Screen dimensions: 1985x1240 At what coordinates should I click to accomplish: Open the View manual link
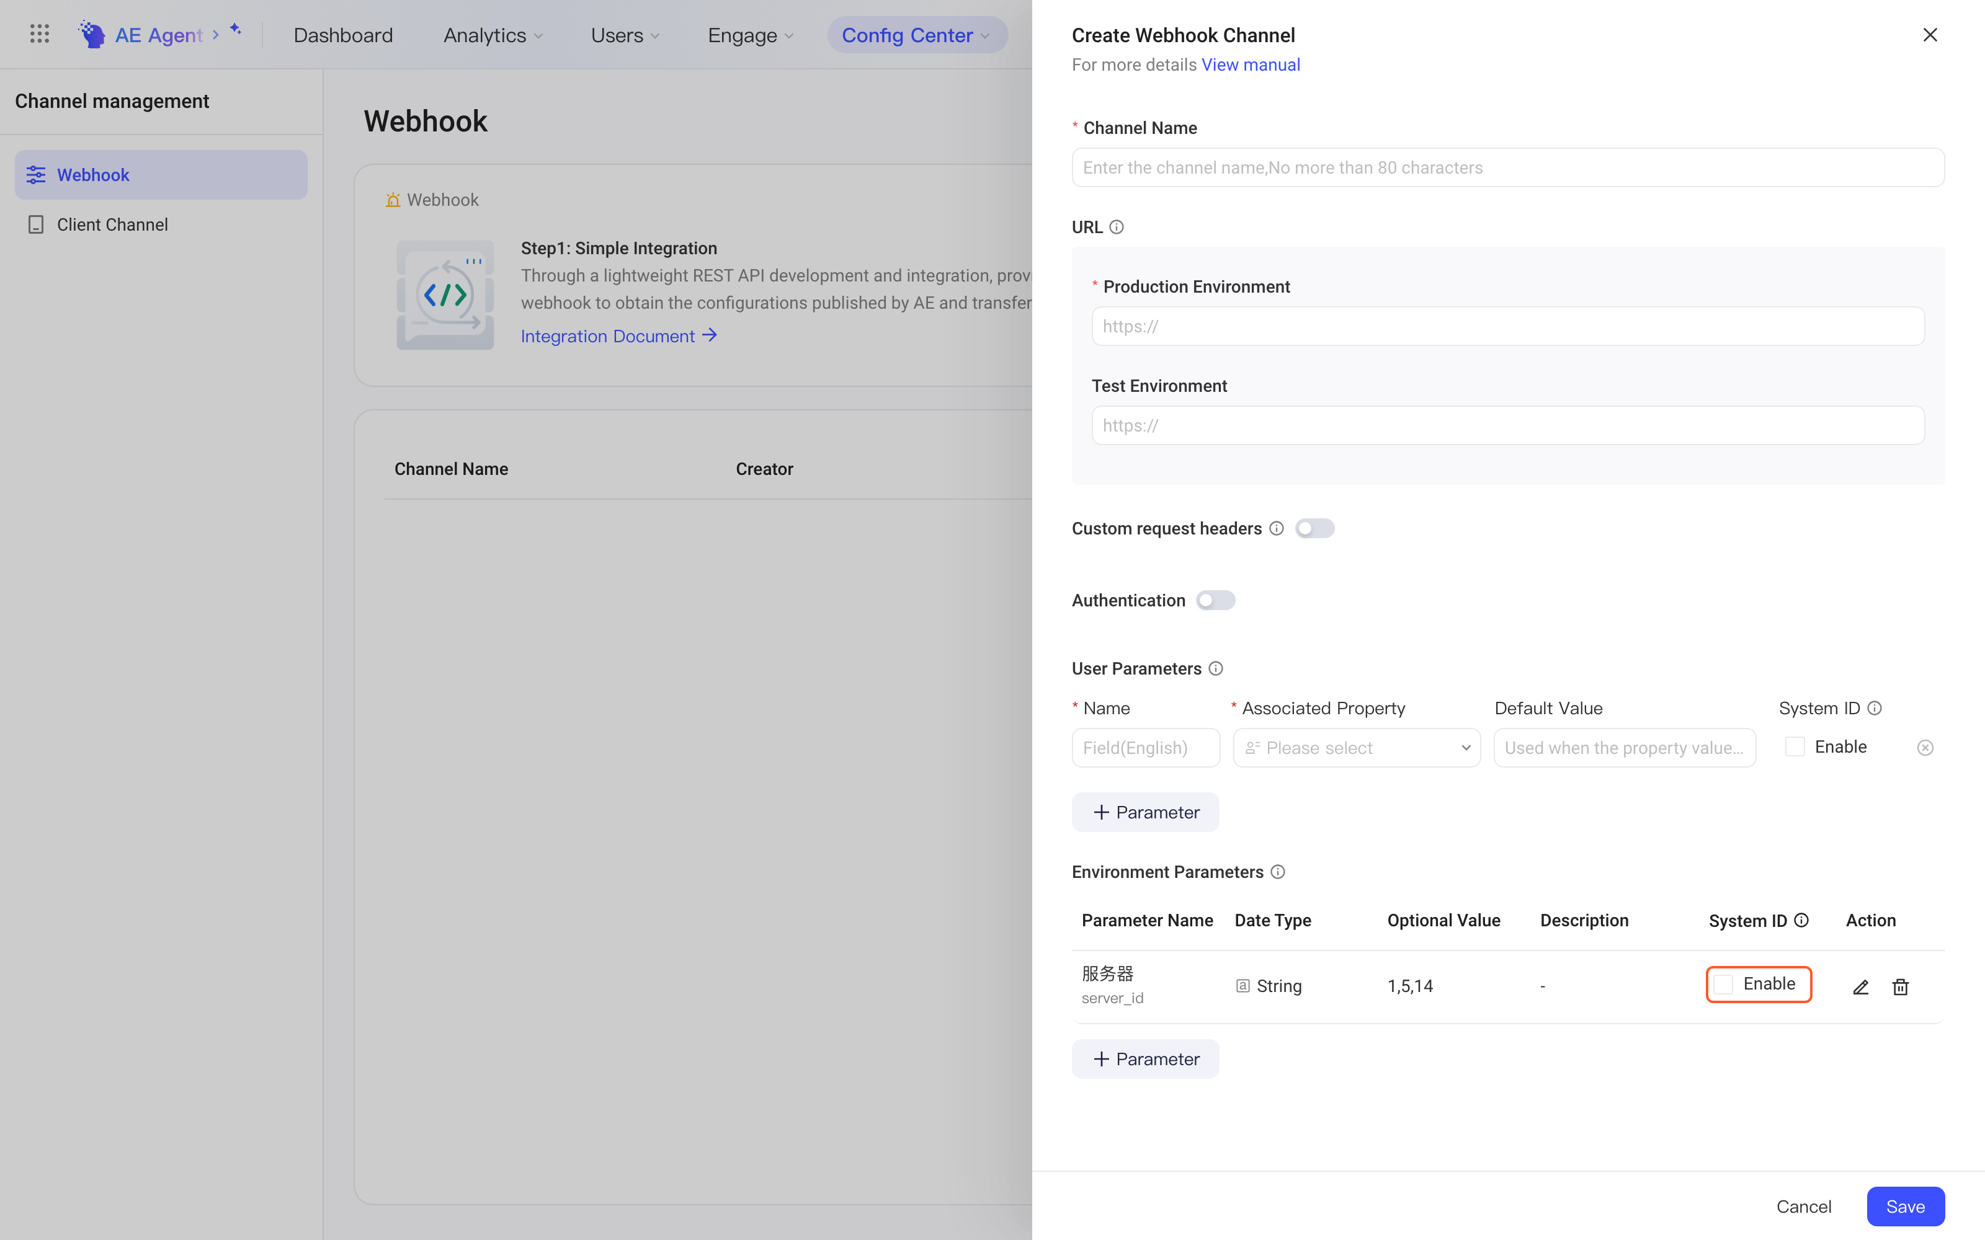click(x=1250, y=64)
